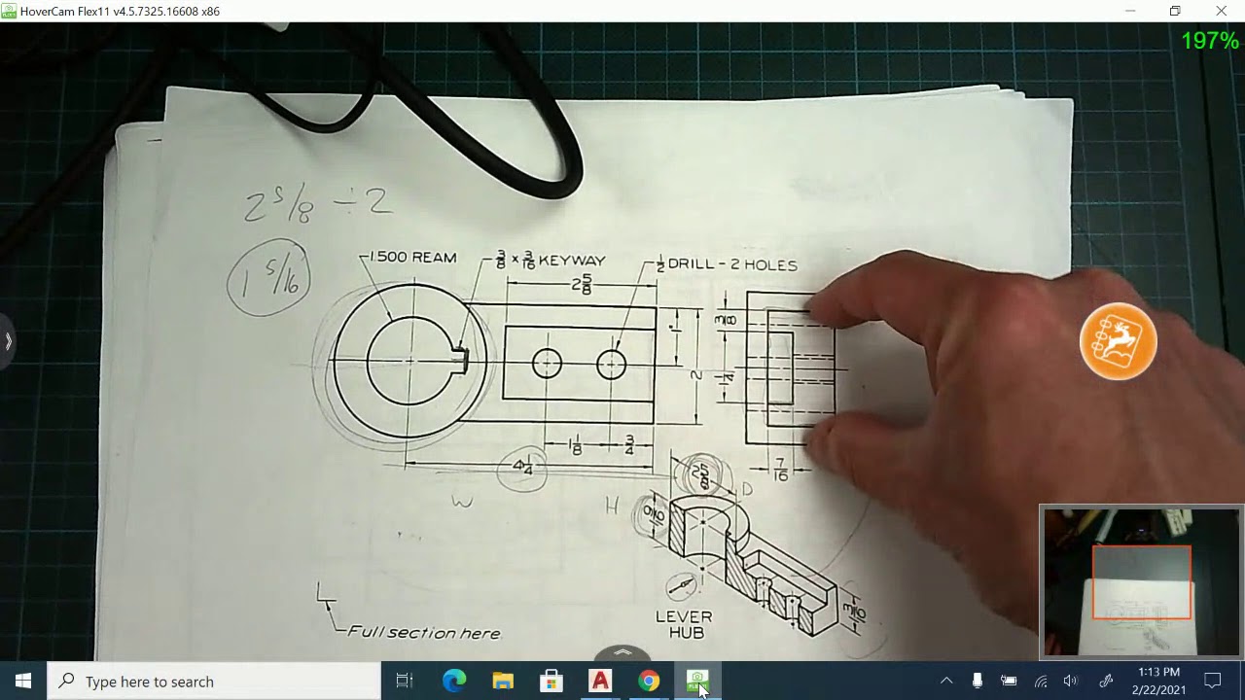Open the Action Center notifications icon

pos(1213,682)
